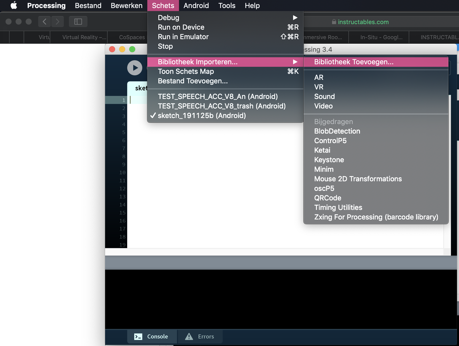This screenshot has height=346, width=459.
Task: Expand the Debug submenu
Action: click(x=225, y=18)
